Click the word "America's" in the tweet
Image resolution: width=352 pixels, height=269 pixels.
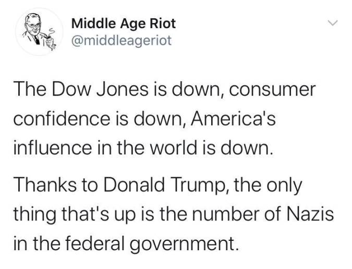[x=233, y=119]
